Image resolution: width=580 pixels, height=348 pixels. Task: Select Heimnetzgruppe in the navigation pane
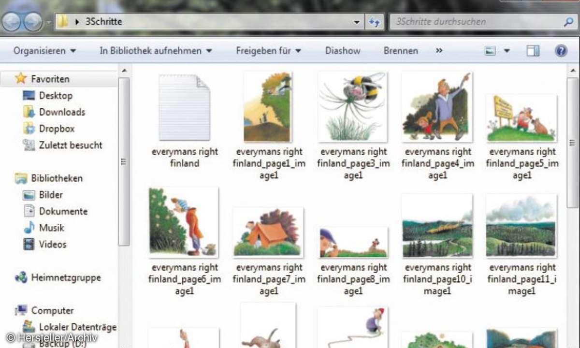point(66,277)
